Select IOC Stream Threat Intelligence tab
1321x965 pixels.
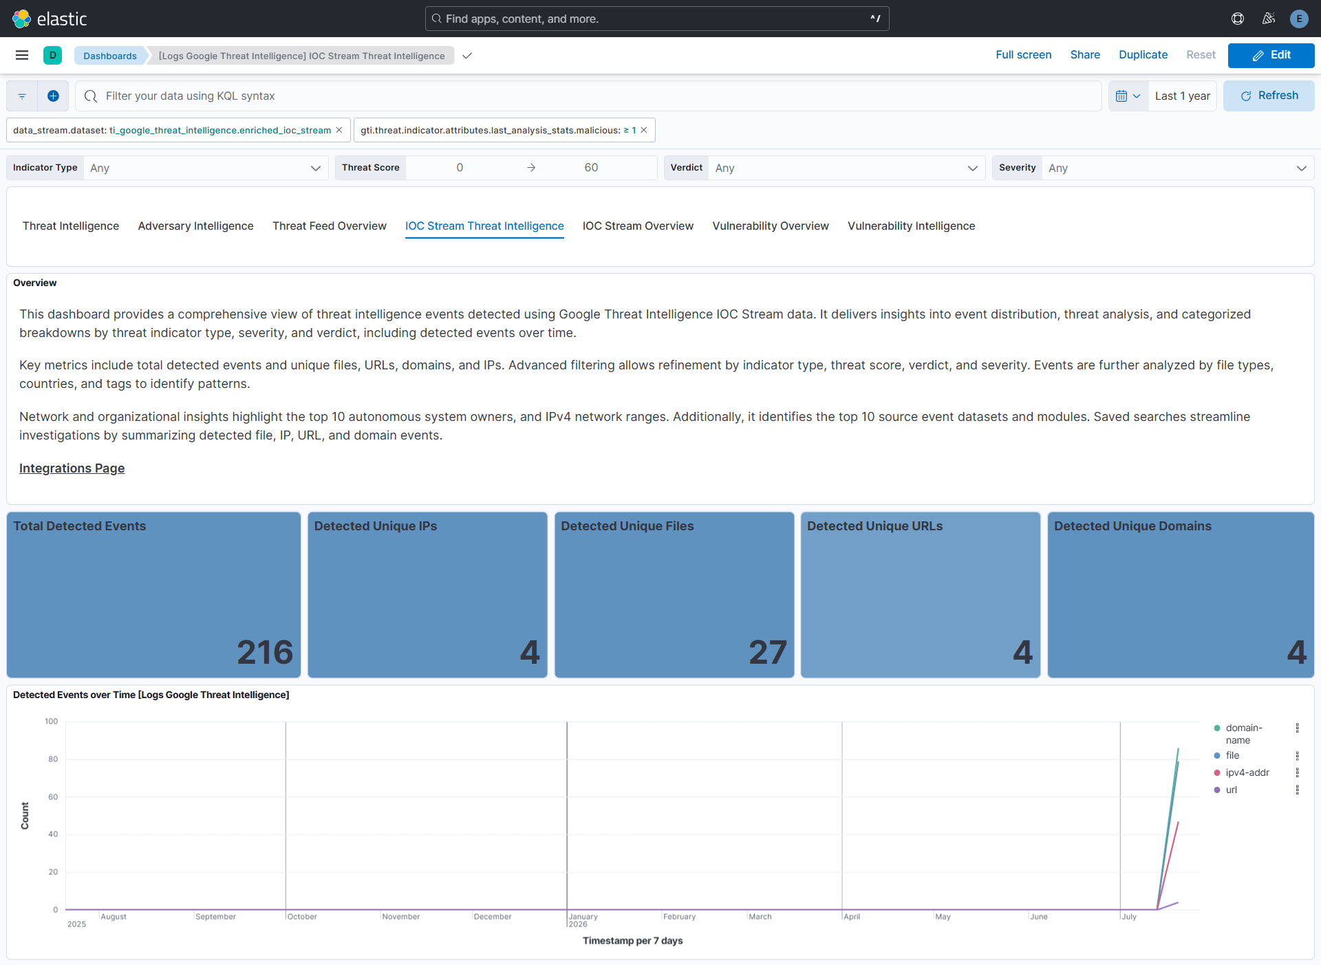point(484,226)
